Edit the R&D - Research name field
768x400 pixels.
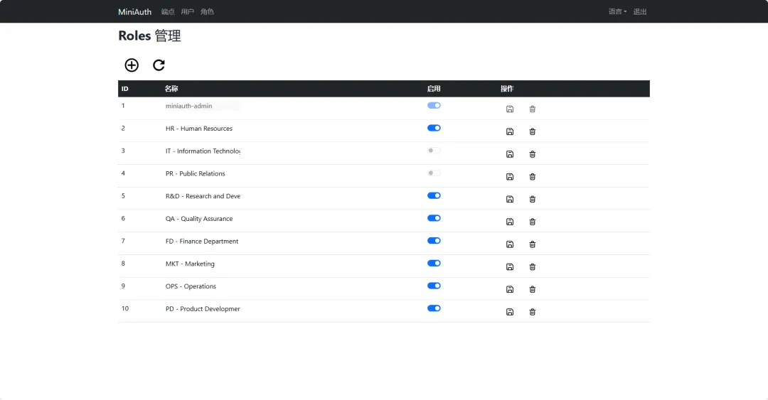[202, 196]
